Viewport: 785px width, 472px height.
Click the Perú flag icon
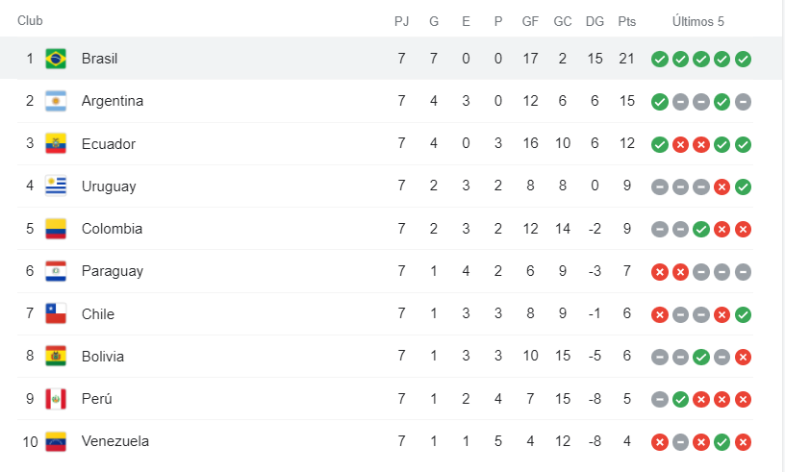[x=56, y=399]
